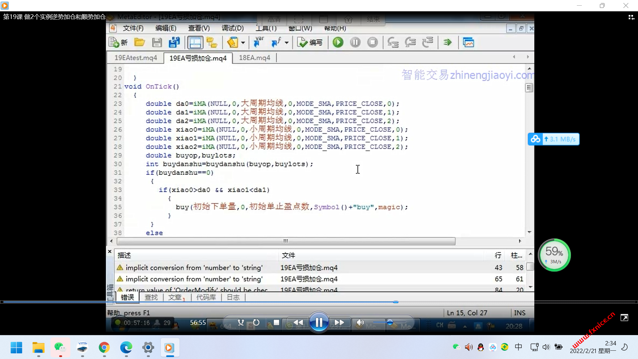Toggle repeat in video player

pos(256,322)
